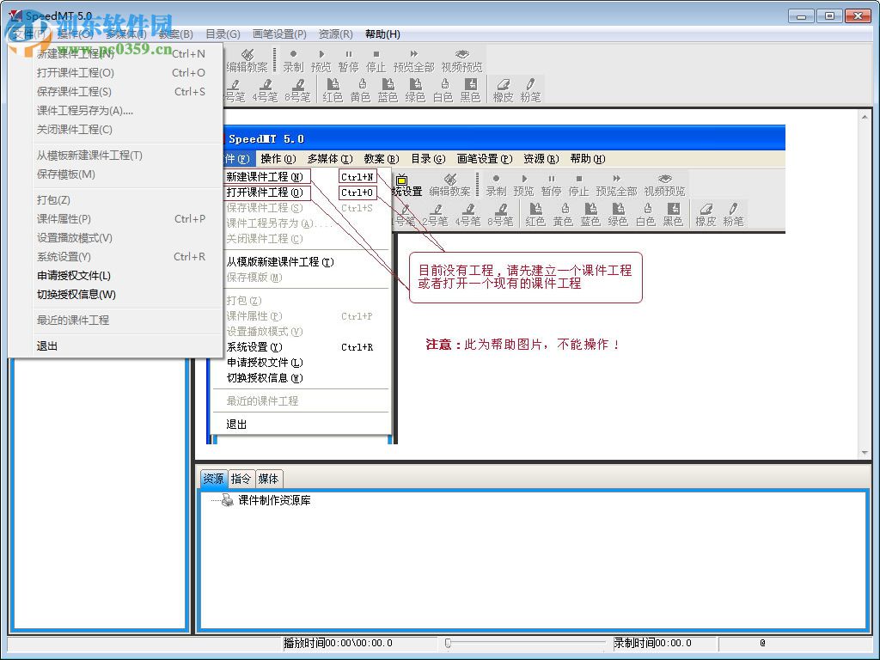Click the 预览 preview icon
This screenshot has width=880, height=660.
click(321, 60)
